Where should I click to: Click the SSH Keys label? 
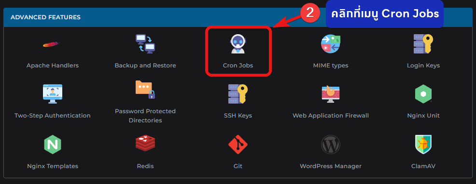(x=238, y=116)
